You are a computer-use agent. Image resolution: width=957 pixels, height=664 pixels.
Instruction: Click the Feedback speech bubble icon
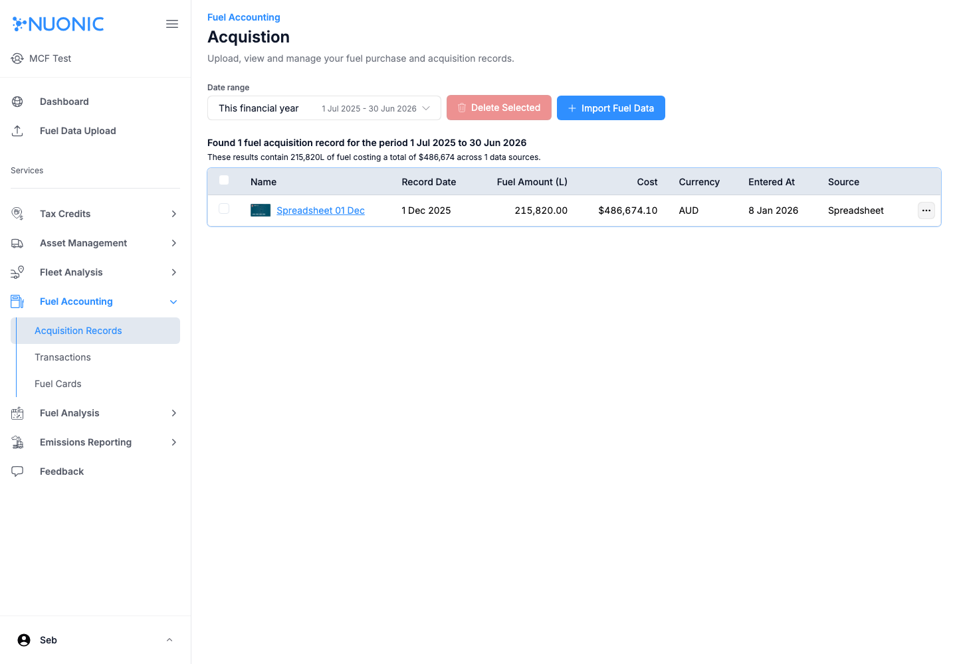click(17, 471)
